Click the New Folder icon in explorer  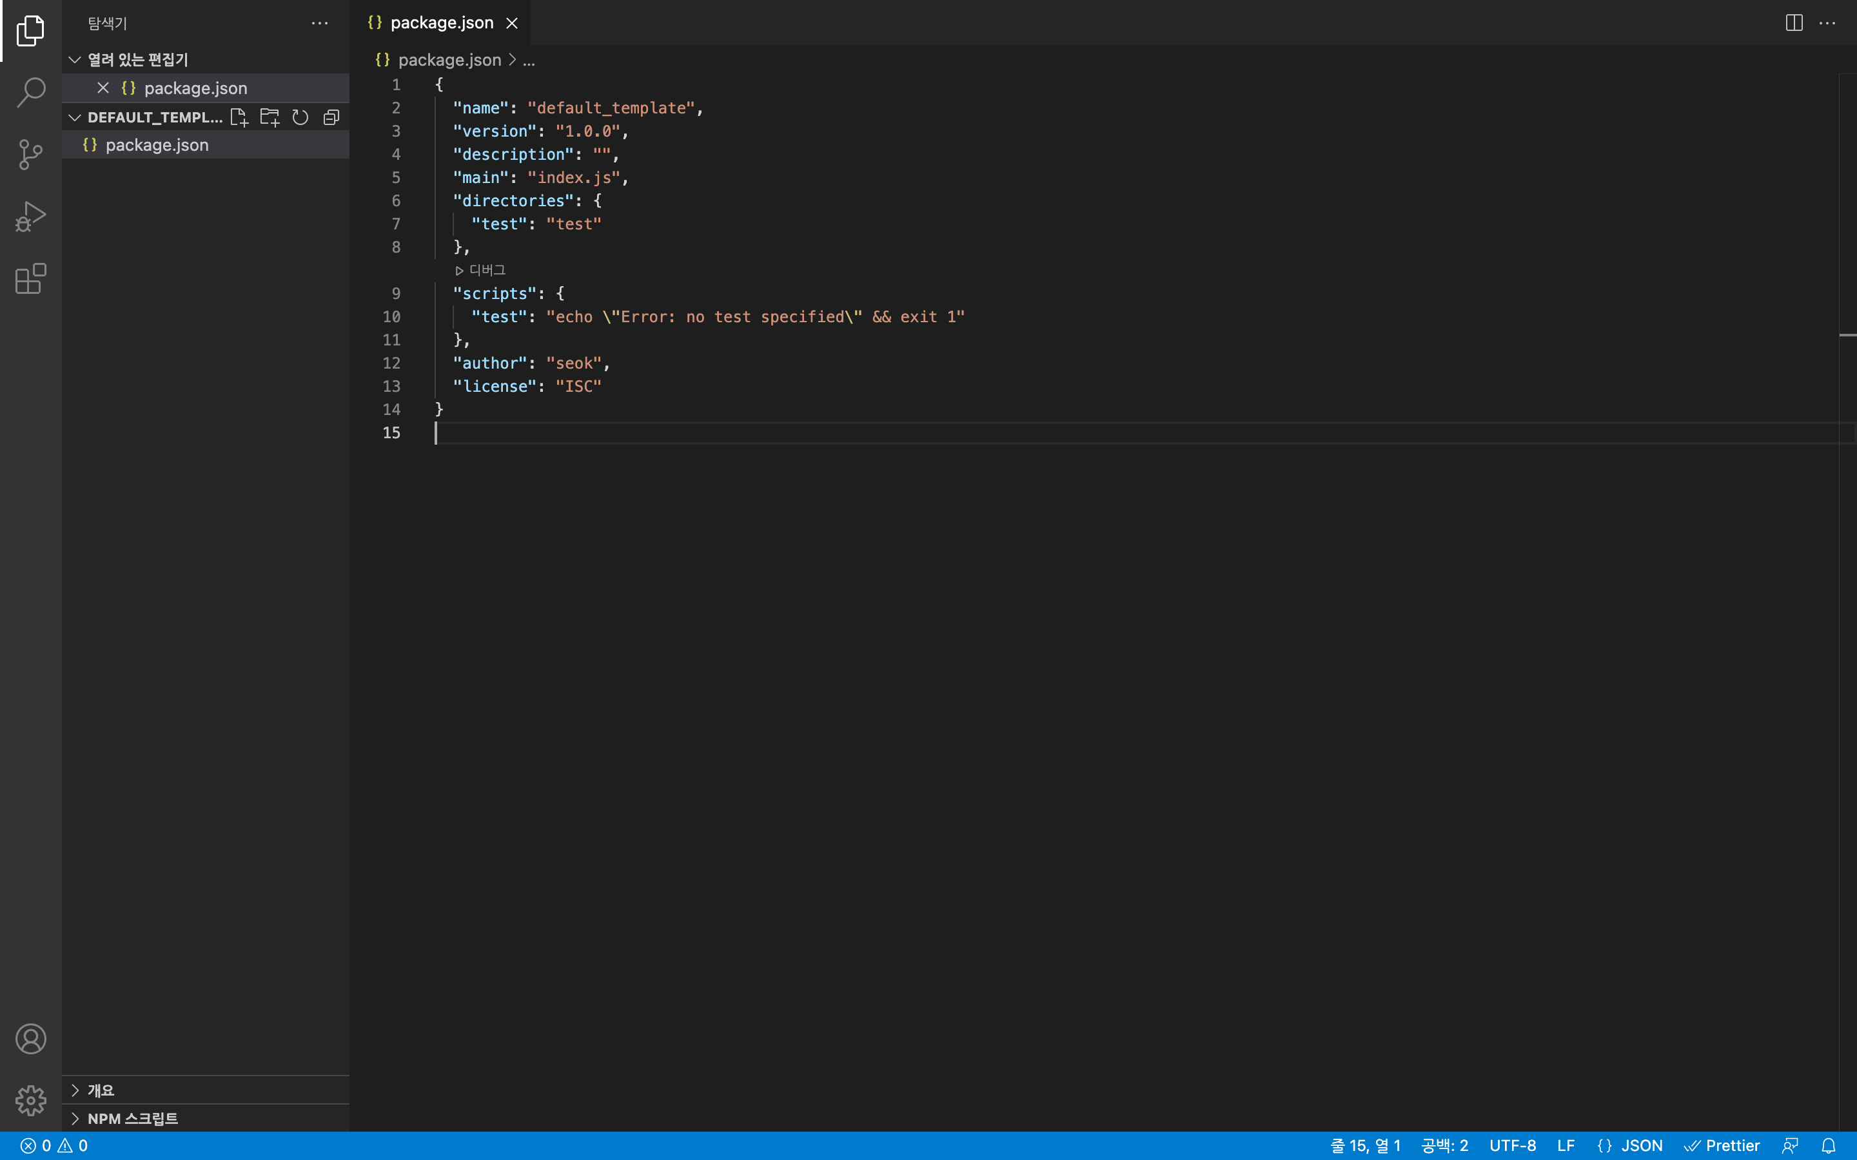tap(270, 117)
